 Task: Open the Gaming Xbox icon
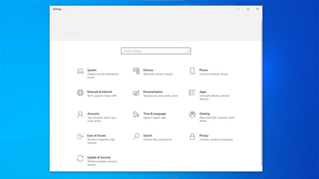(192, 115)
